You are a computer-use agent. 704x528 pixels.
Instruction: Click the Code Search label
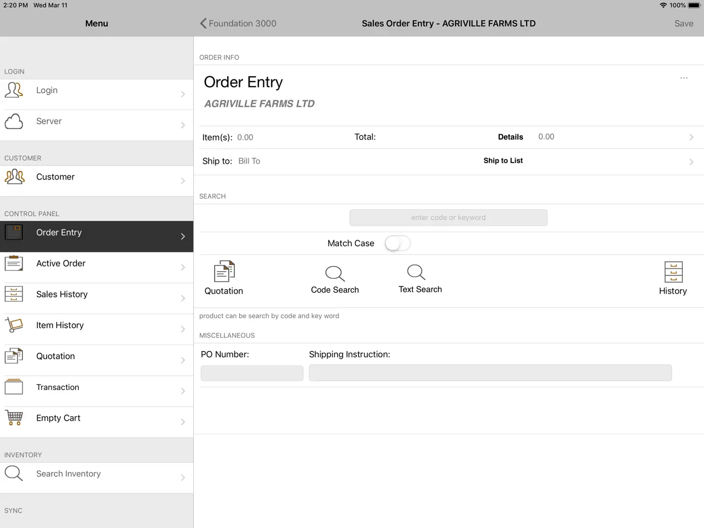tap(335, 290)
